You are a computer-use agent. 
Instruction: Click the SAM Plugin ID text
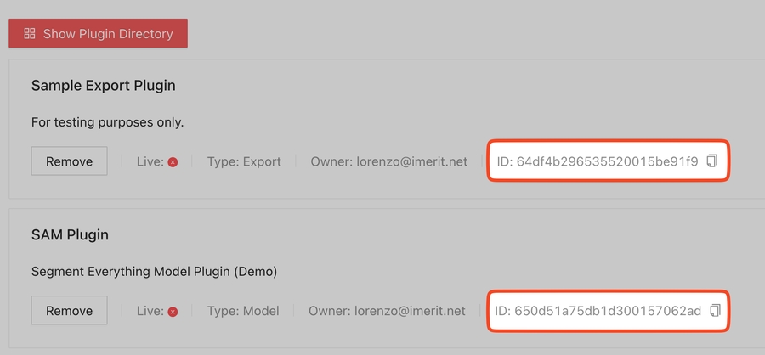coord(598,311)
